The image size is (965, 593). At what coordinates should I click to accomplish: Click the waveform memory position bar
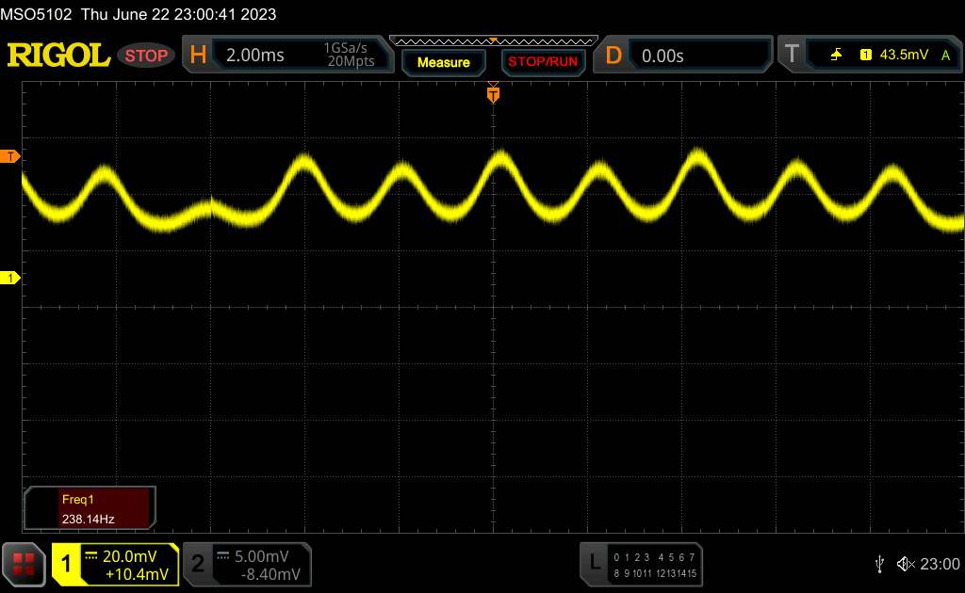pyautogui.click(x=493, y=40)
